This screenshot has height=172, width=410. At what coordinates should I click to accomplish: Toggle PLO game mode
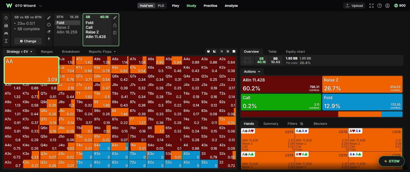[x=161, y=6]
